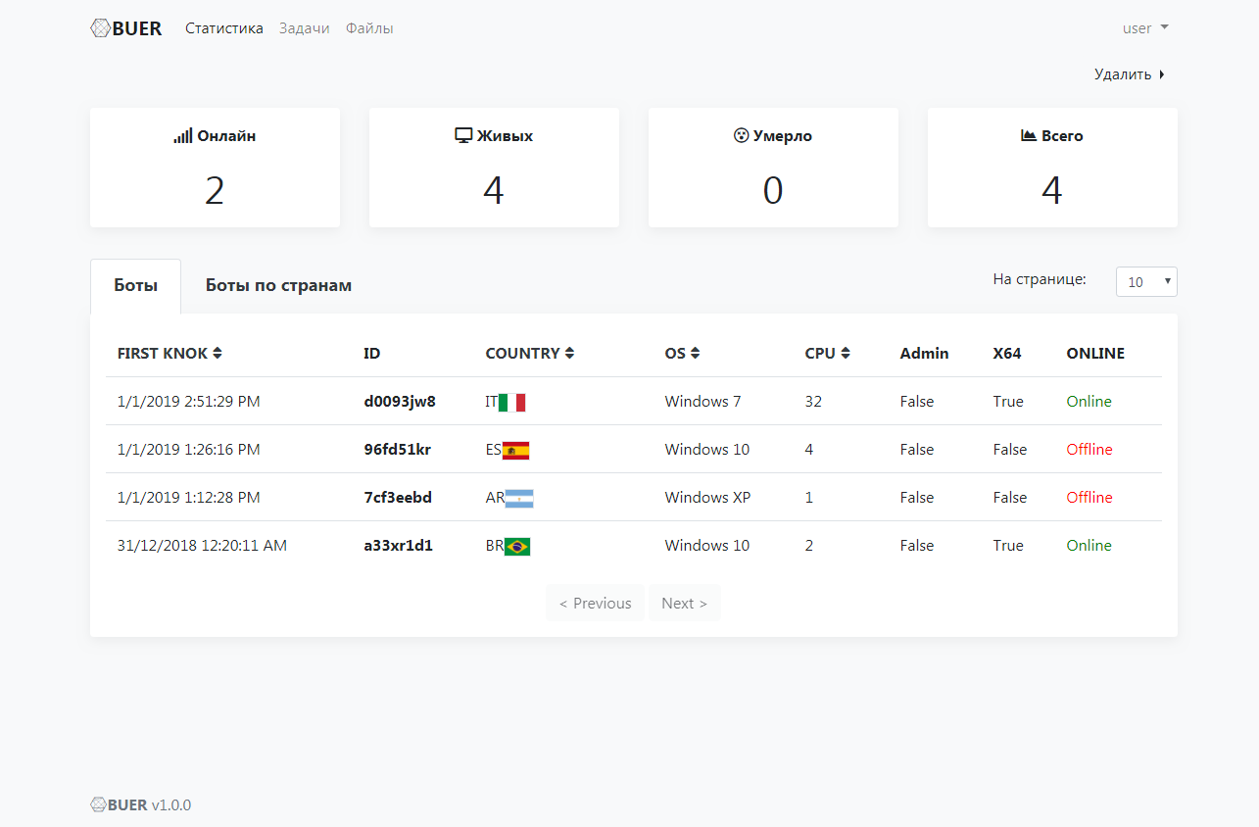
Task: Expand the Удалить menu
Action: pyautogui.click(x=1130, y=74)
